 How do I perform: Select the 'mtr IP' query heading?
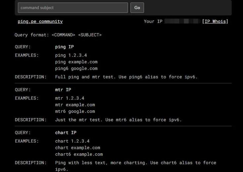63,90
